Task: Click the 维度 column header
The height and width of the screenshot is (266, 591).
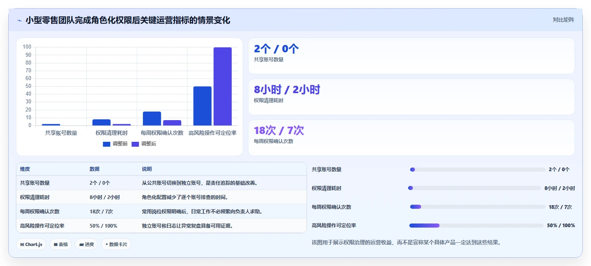Action: [x=25, y=169]
